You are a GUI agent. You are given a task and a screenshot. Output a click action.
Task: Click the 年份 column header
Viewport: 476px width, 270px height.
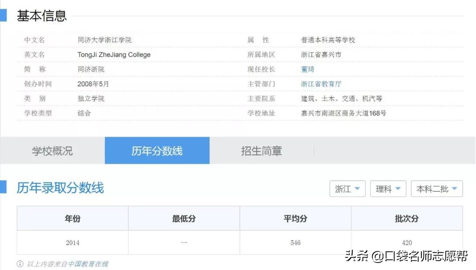[x=72, y=218]
